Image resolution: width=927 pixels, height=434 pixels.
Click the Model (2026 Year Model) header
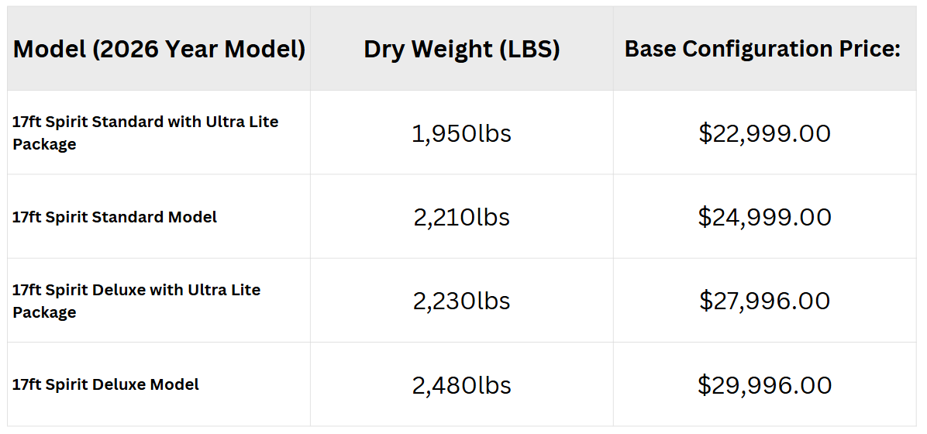point(159,49)
